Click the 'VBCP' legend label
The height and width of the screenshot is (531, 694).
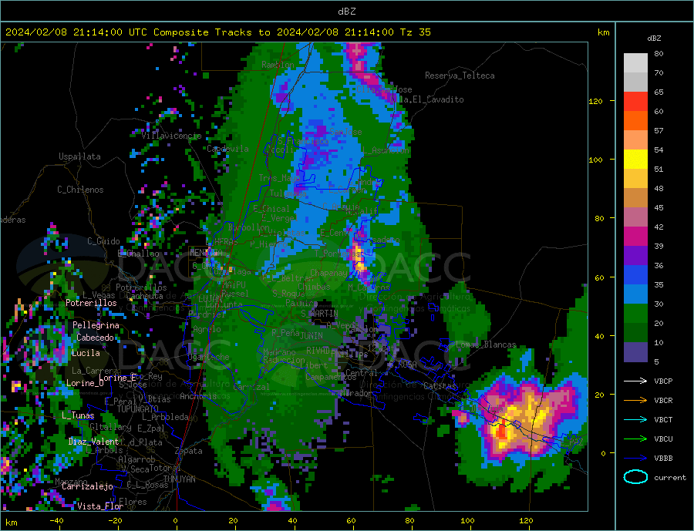click(663, 381)
